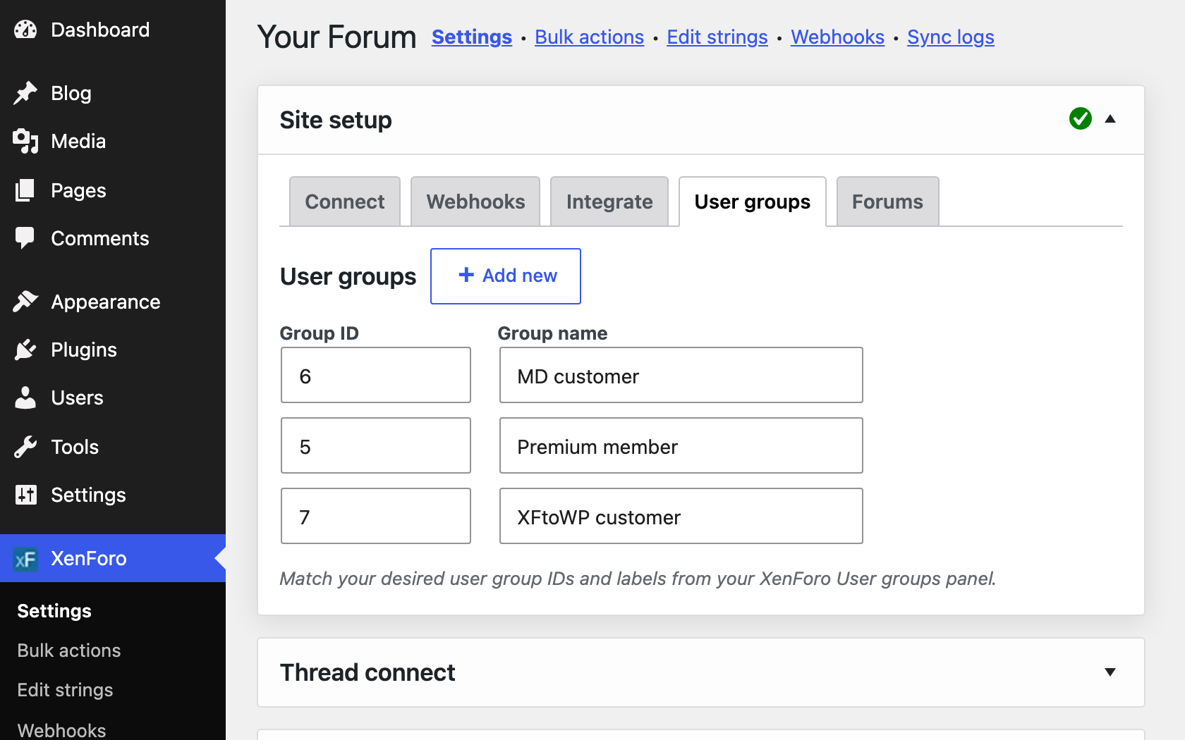Open the Plugins menu item
Image resolution: width=1185 pixels, height=740 pixels.
click(113, 350)
